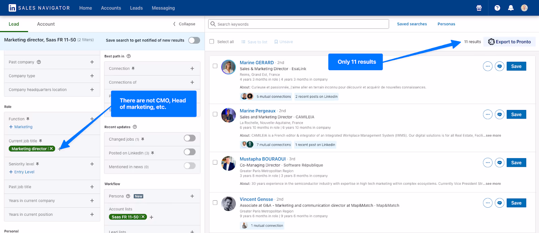The width and height of the screenshot is (539, 233).
Task: Expand Company headquarters location filter
Action: point(92,90)
